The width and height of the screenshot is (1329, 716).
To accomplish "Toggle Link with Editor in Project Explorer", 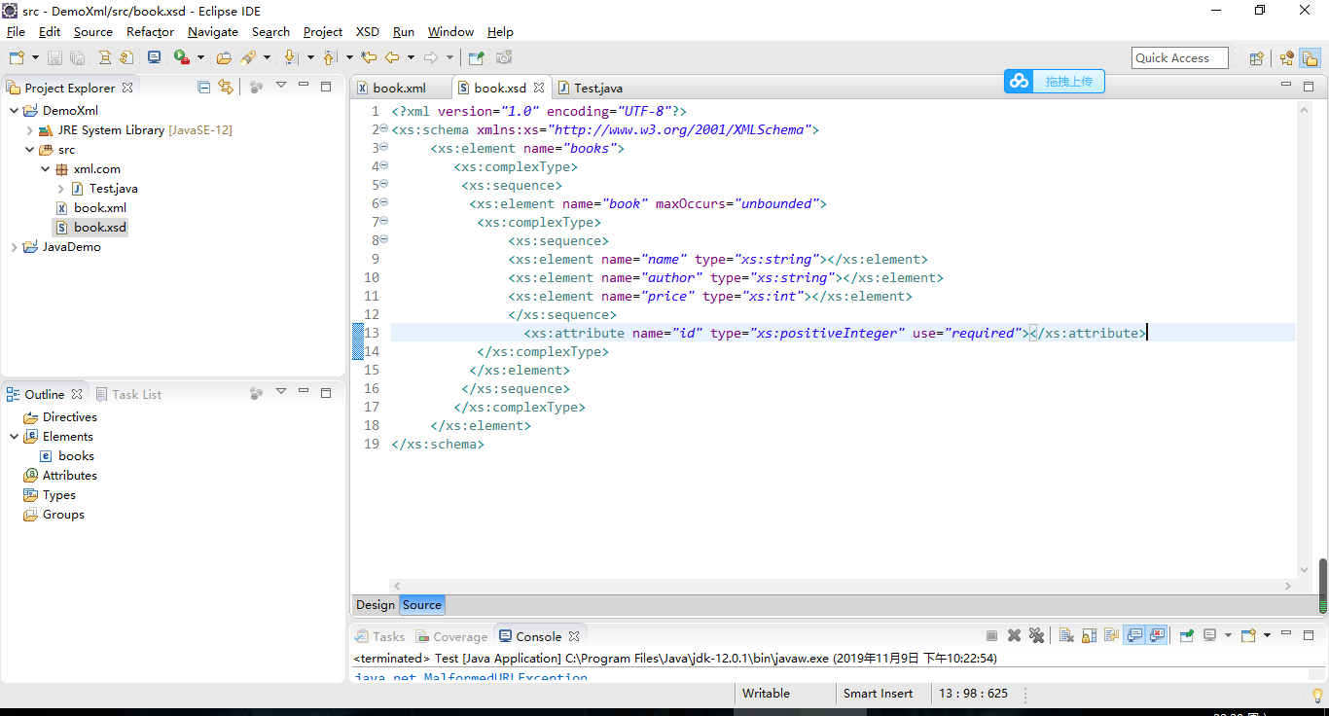I will coord(226,87).
